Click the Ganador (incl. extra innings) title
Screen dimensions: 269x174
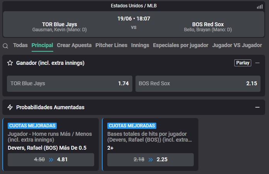[50, 63]
